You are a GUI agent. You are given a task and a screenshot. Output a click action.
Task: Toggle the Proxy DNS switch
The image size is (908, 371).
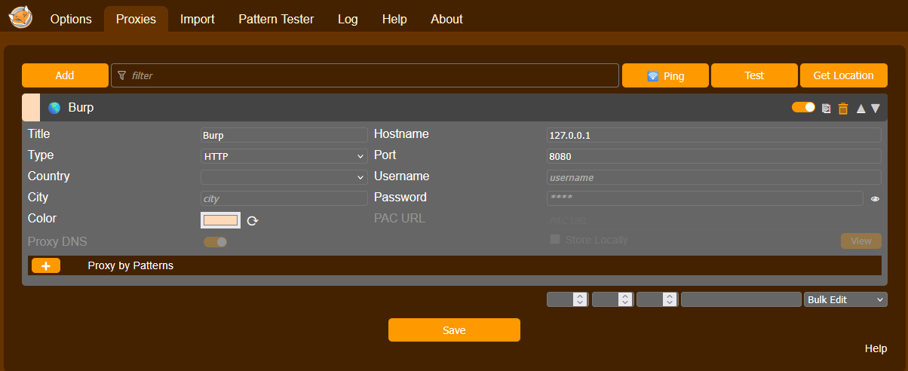click(215, 242)
